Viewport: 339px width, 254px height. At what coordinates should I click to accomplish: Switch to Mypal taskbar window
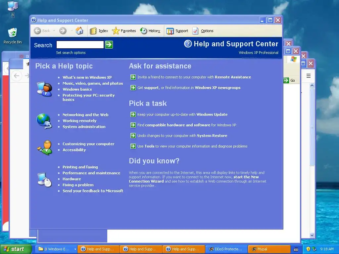click(269, 249)
